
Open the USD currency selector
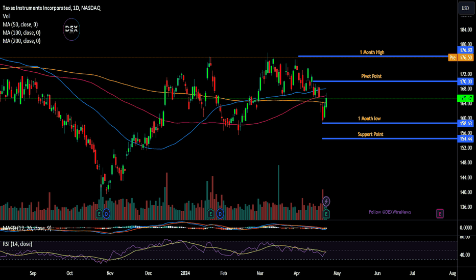point(465,8)
